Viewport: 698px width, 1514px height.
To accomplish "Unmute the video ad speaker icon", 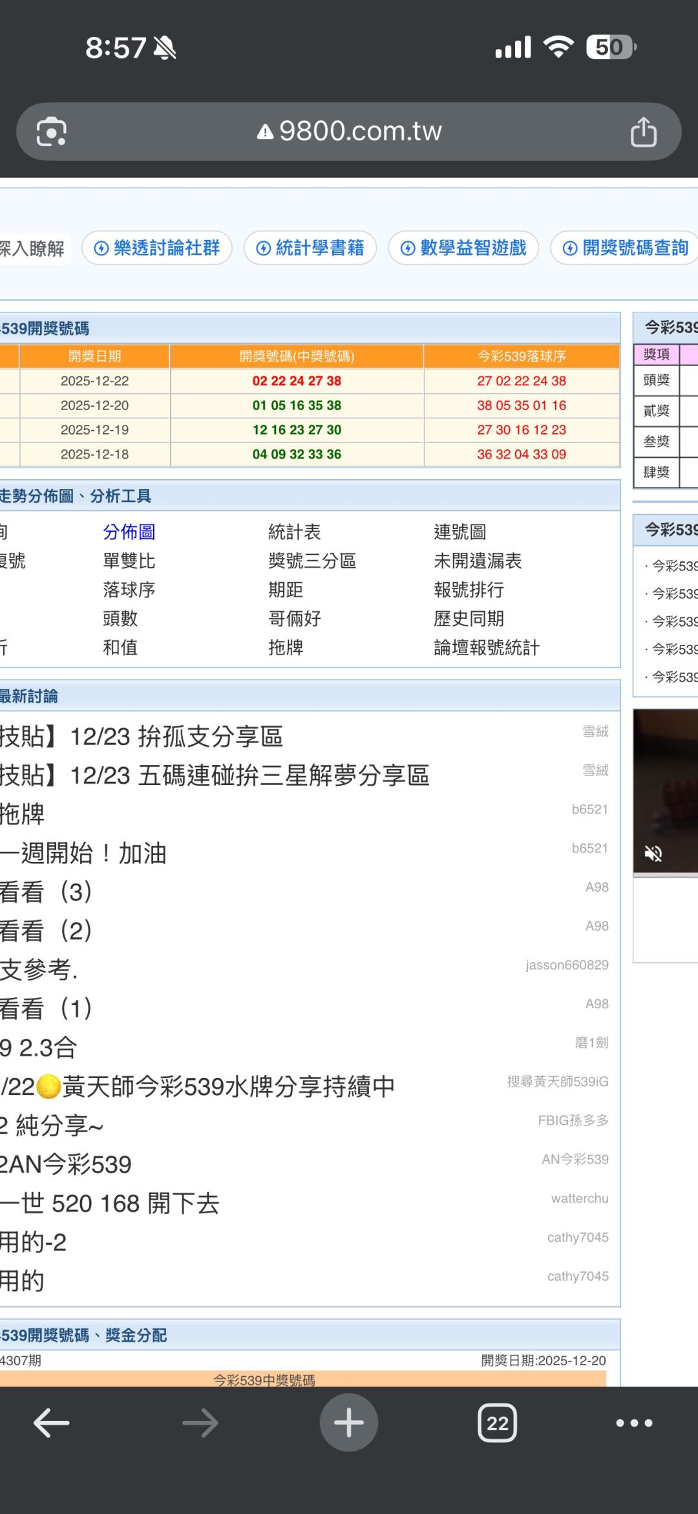I will tap(653, 854).
